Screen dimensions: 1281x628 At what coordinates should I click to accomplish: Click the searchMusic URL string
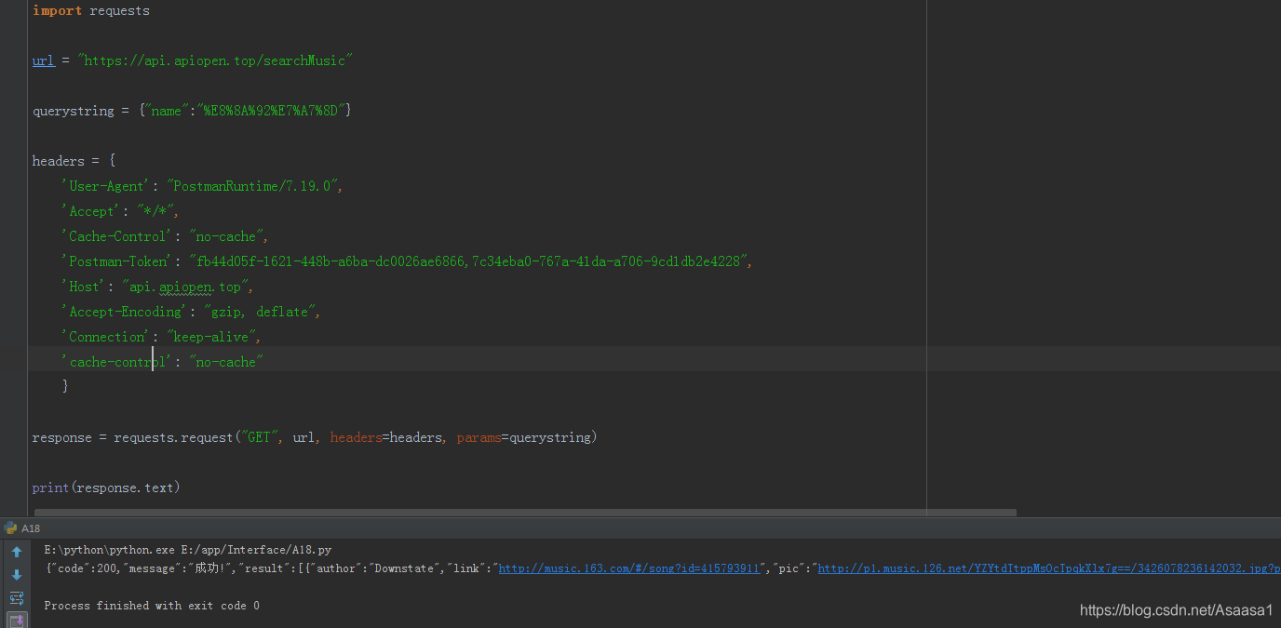215,60
